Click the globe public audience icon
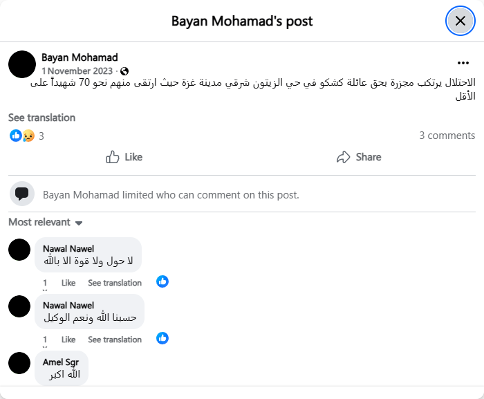The height and width of the screenshot is (399, 484). (124, 71)
